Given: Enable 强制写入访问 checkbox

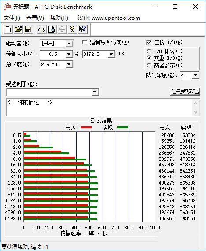Looking at the screenshot, I should 85,43.
